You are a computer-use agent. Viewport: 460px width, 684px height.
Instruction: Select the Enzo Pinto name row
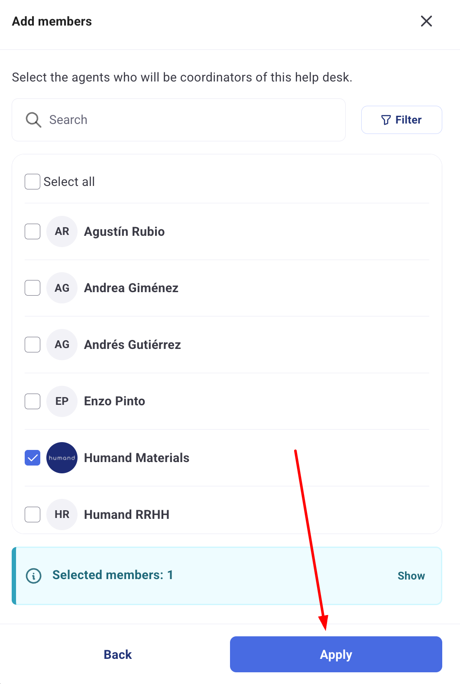coord(227,401)
